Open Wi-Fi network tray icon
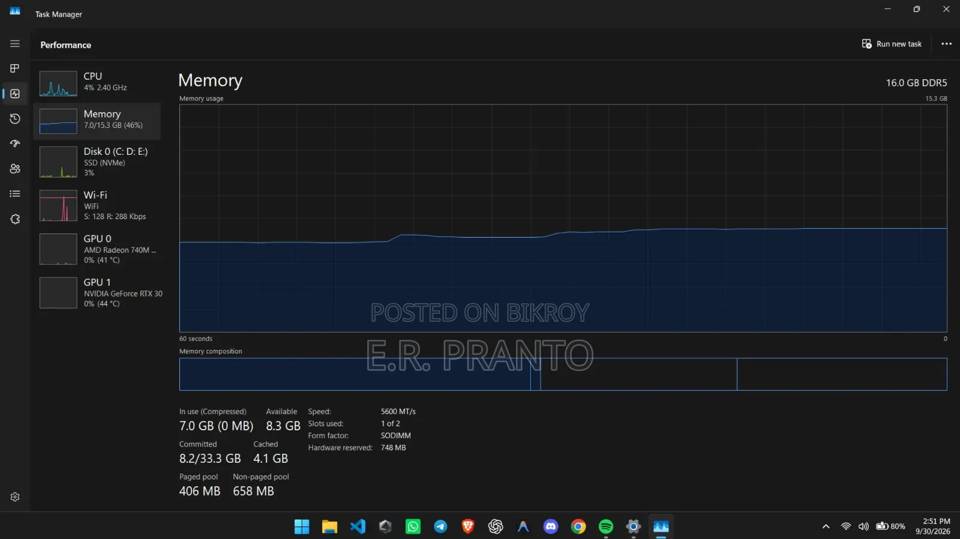Viewport: 960px width, 539px height. tap(846, 526)
